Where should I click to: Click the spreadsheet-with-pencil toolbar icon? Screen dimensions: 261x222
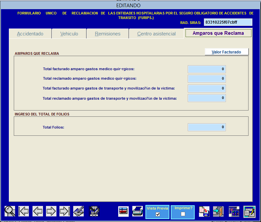click(x=94, y=211)
